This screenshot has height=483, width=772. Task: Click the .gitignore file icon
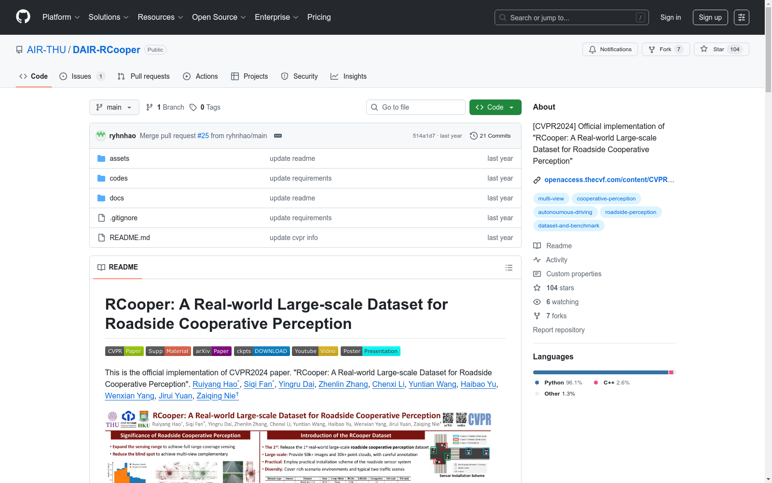(101, 218)
